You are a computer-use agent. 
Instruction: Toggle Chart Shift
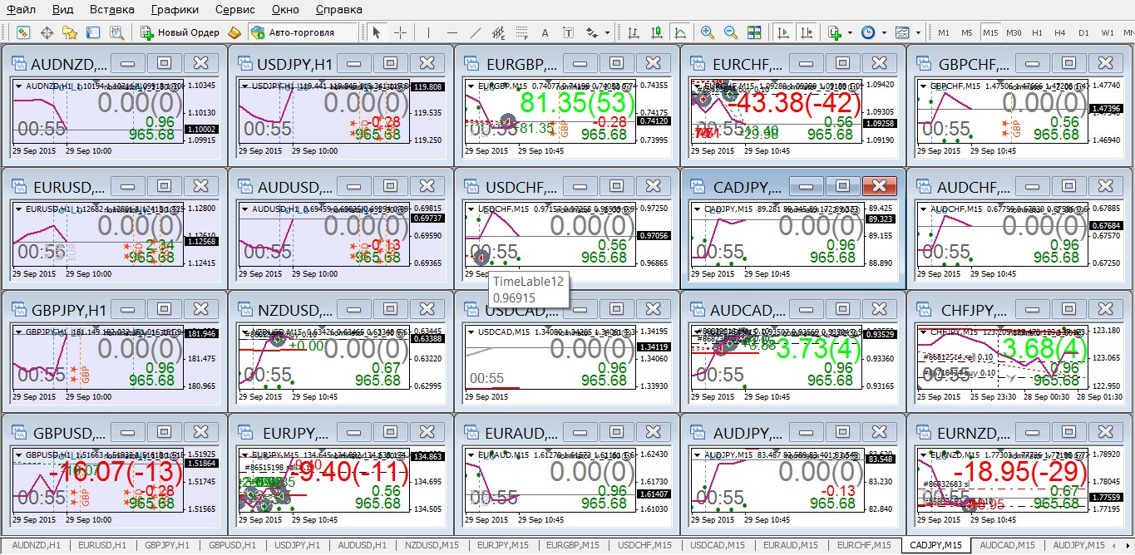[x=806, y=32]
